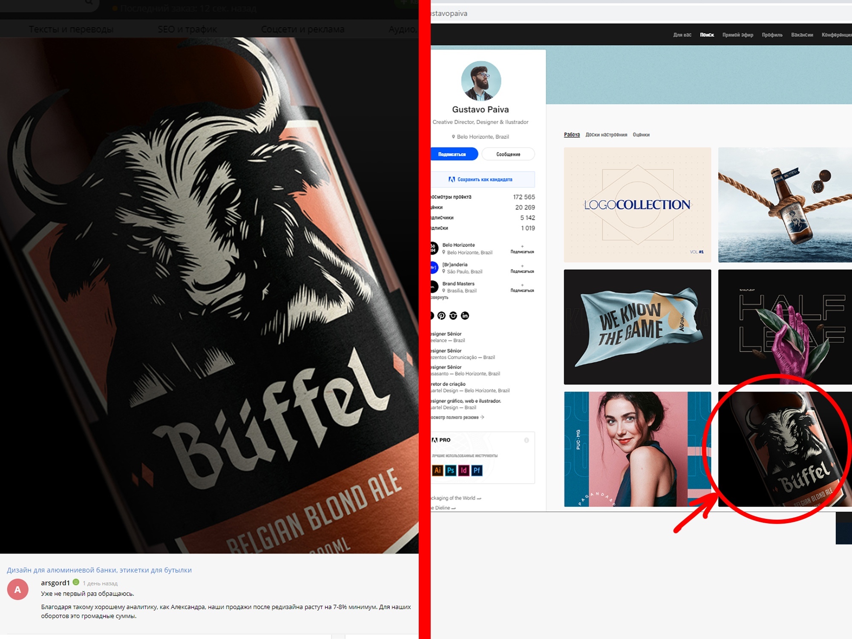The image size is (852, 639).
Task: Open the rope-tied bottle project thumbnail
Action: 785,205
